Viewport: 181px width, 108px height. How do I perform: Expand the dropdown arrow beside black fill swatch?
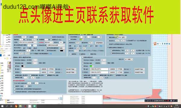tap(24, 66)
